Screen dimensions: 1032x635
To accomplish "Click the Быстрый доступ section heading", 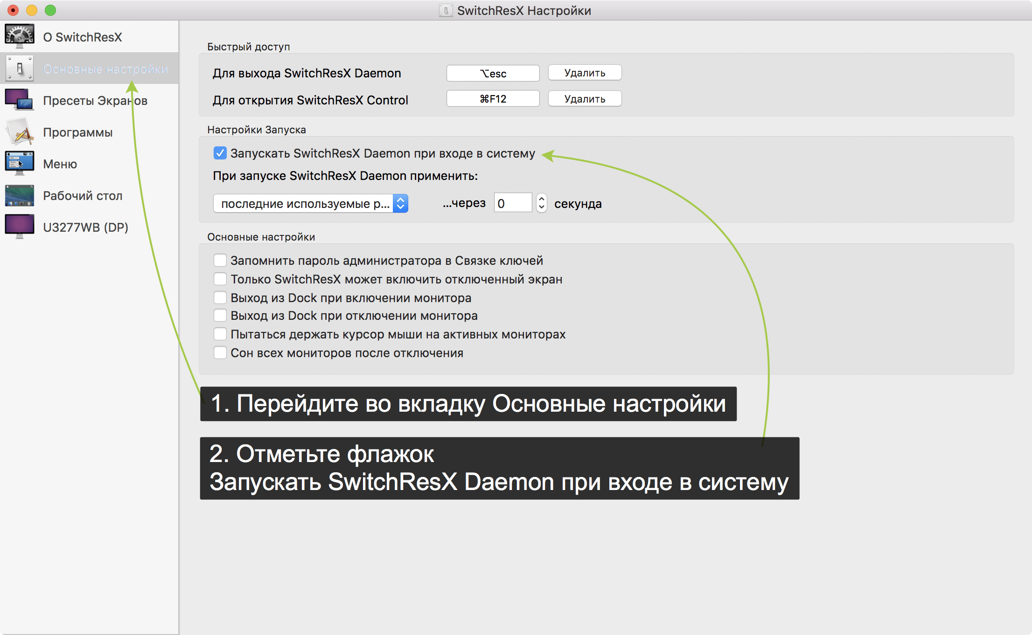I will [x=249, y=47].
